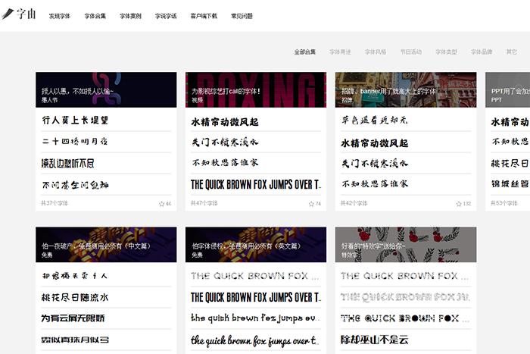The width and height of the screenshot is (530, 354).
Task: Click the 共37个字体 count label
Action: click(x=55, y=203)
